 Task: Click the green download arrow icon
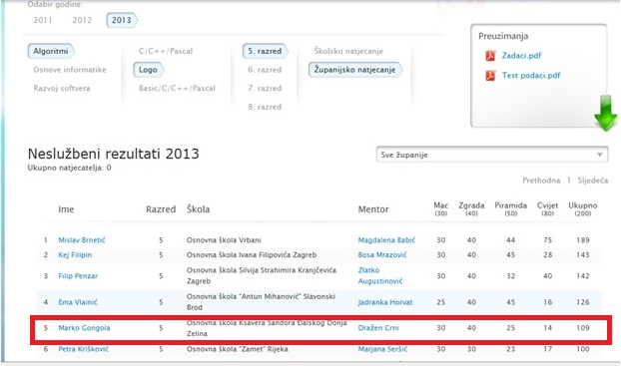coord(606,113)
